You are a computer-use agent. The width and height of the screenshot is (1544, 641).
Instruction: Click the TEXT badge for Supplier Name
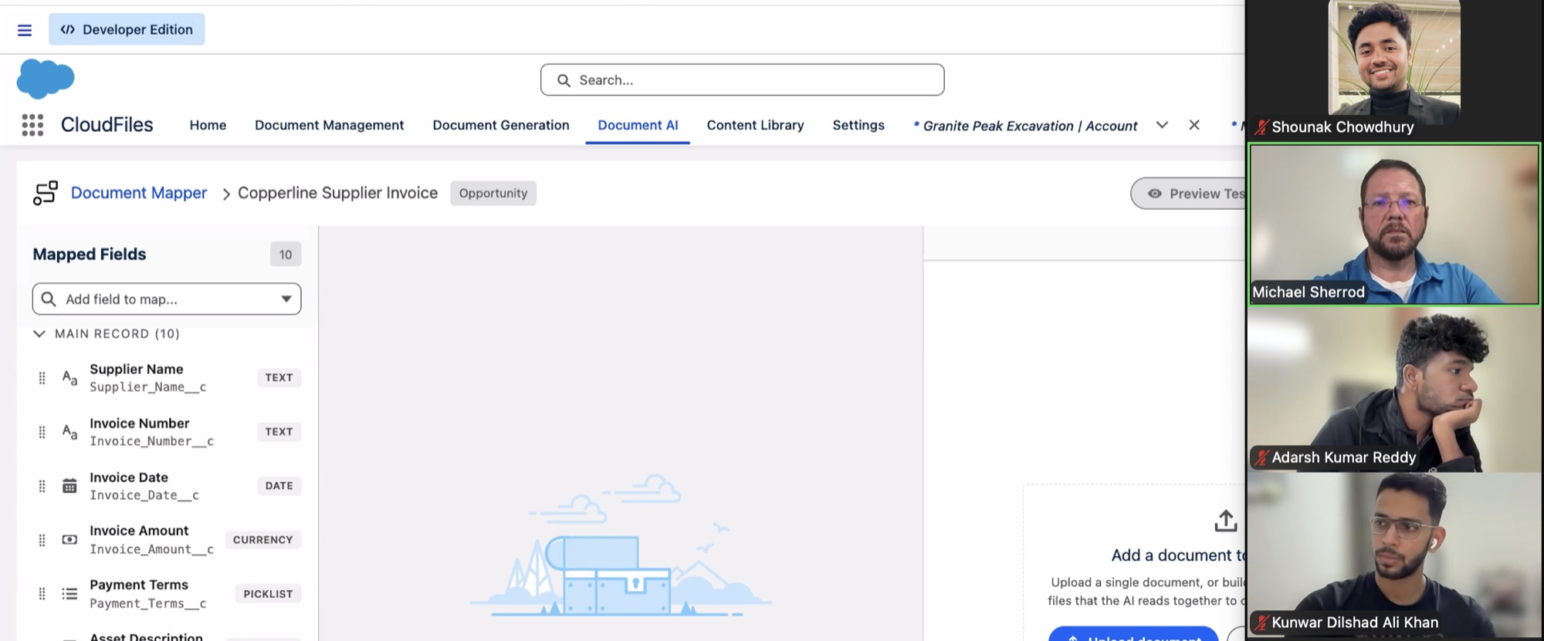click(x=279, y=378)
